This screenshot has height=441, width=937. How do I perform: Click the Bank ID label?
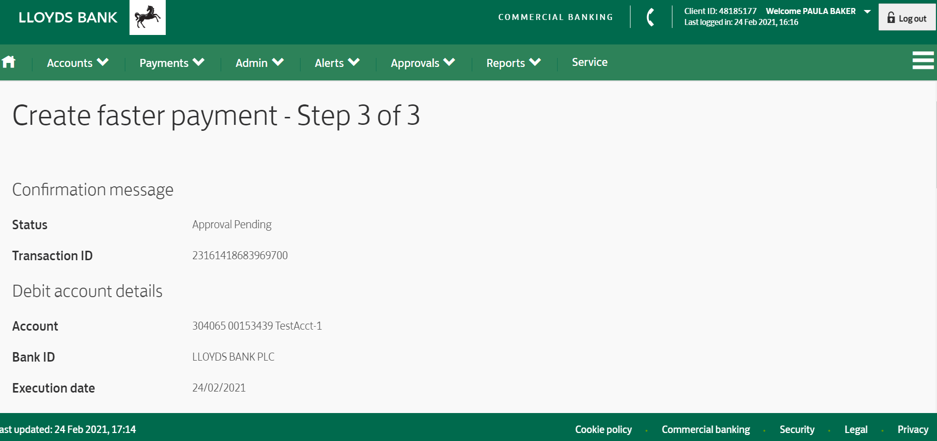[x=33, y=357]
